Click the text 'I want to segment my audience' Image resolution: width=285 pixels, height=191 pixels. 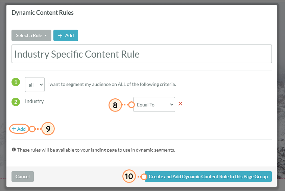77,84
